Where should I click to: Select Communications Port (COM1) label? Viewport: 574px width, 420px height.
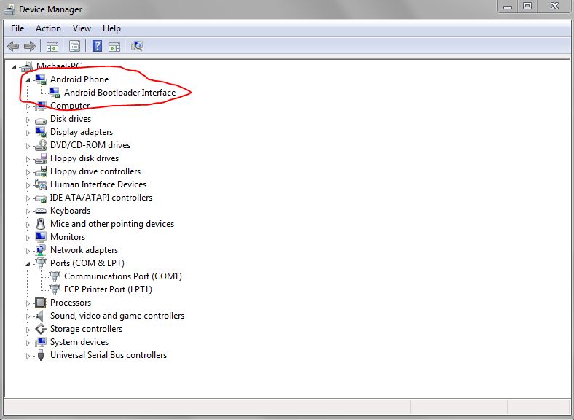pyautogui.click(x=123, y=276)
